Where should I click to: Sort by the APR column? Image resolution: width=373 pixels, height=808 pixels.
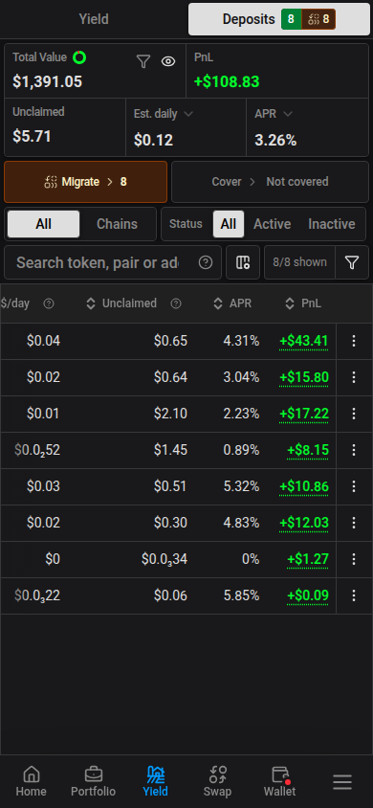pos(233,303)
